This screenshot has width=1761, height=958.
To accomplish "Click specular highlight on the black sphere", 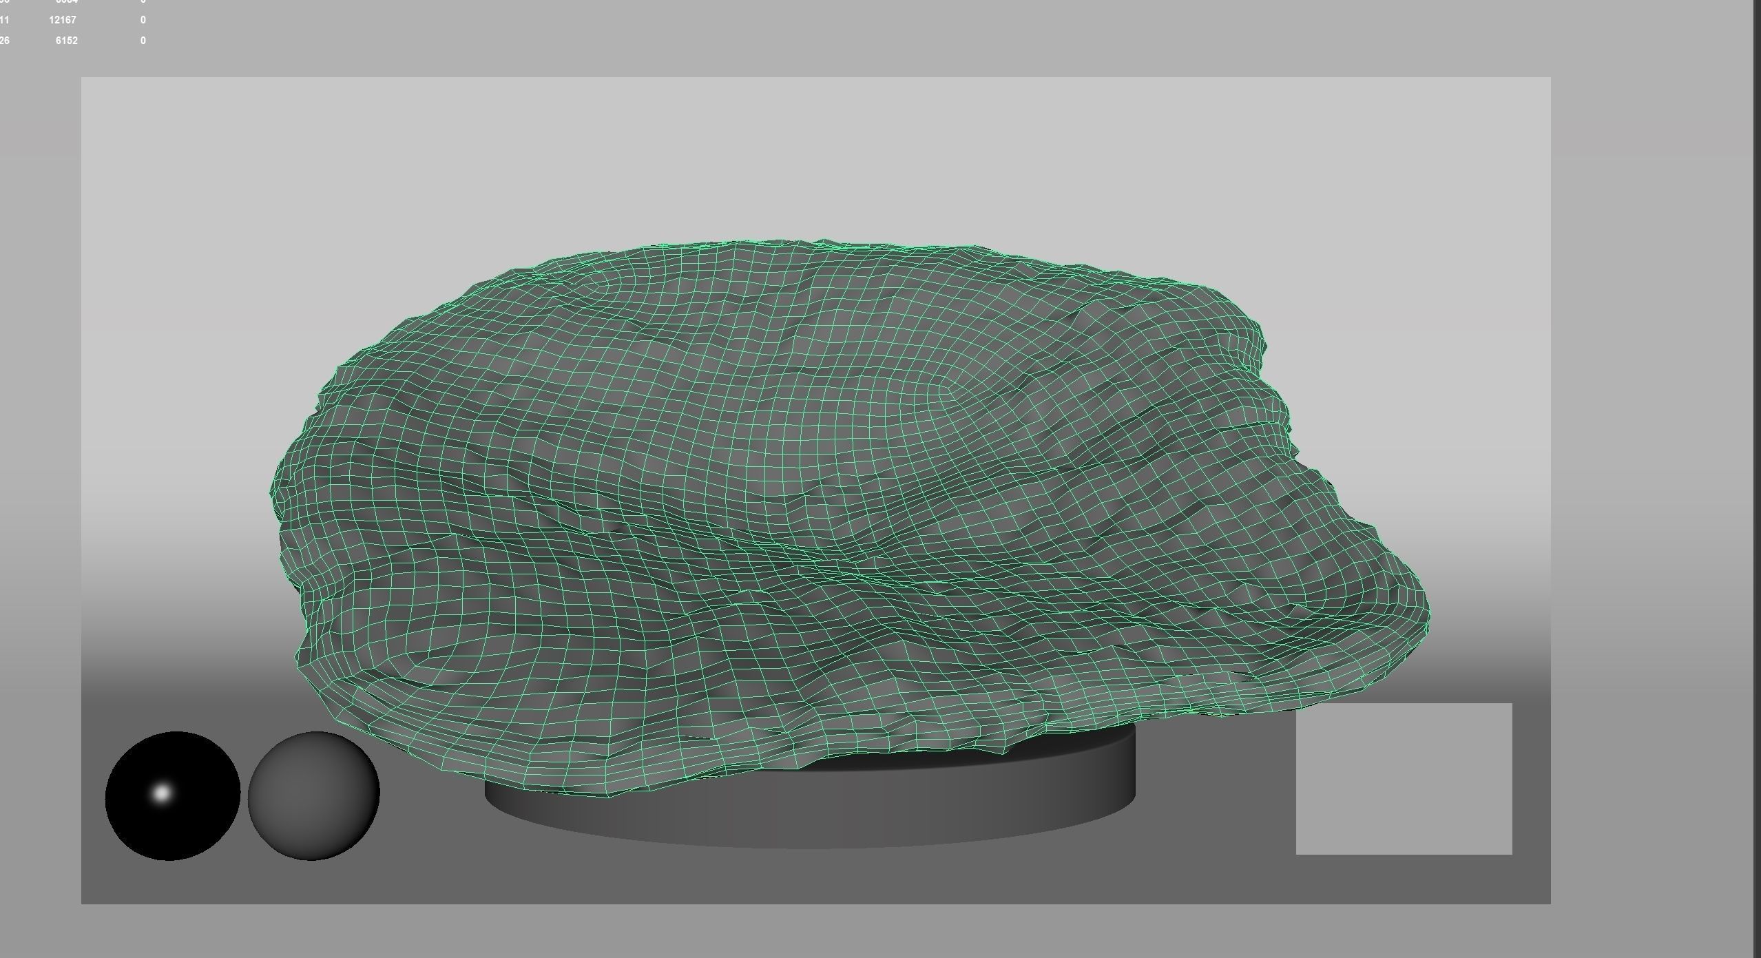I will click(162, 793).
